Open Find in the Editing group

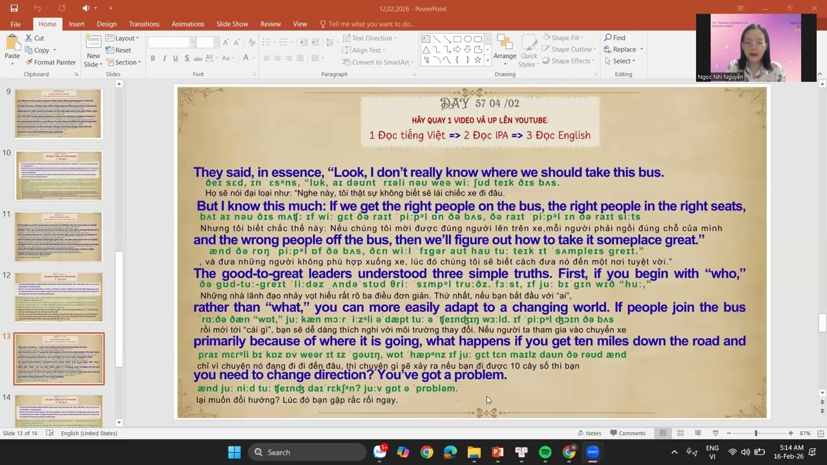tap(614, 38)
